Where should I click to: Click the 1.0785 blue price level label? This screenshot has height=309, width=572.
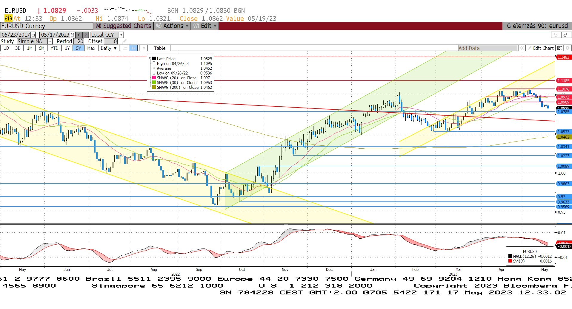(564, 112)
